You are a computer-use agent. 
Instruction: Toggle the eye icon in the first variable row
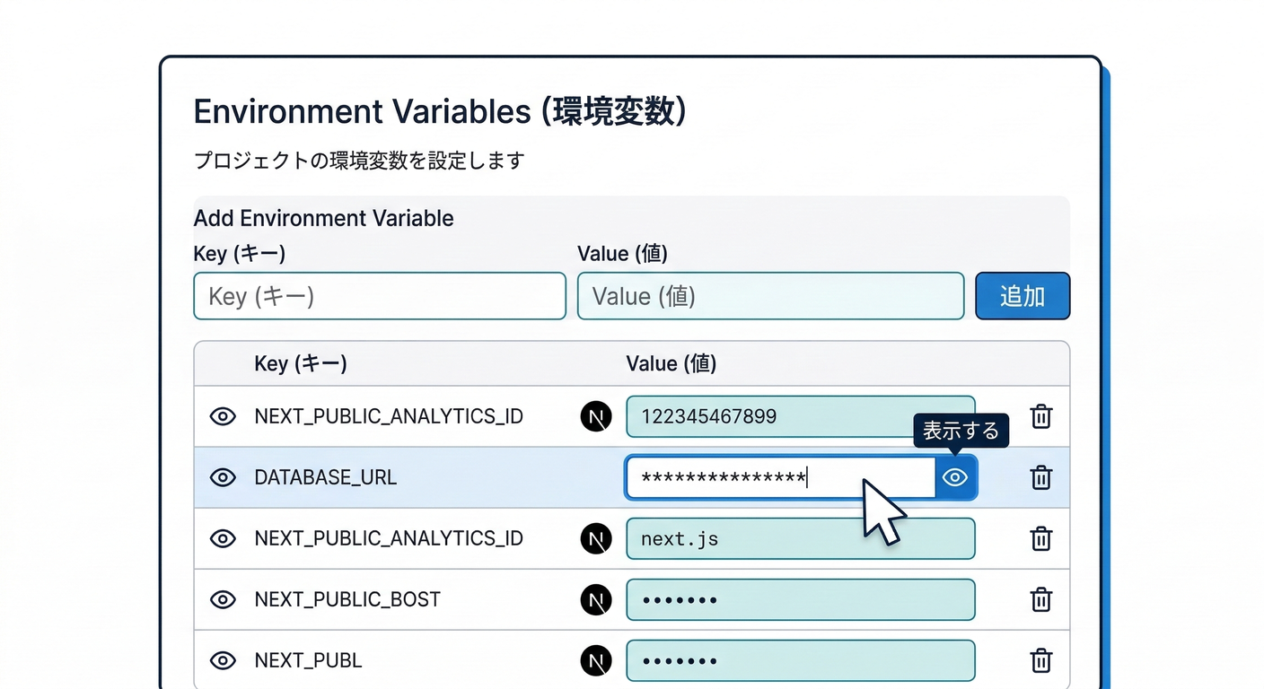[223, 416]
